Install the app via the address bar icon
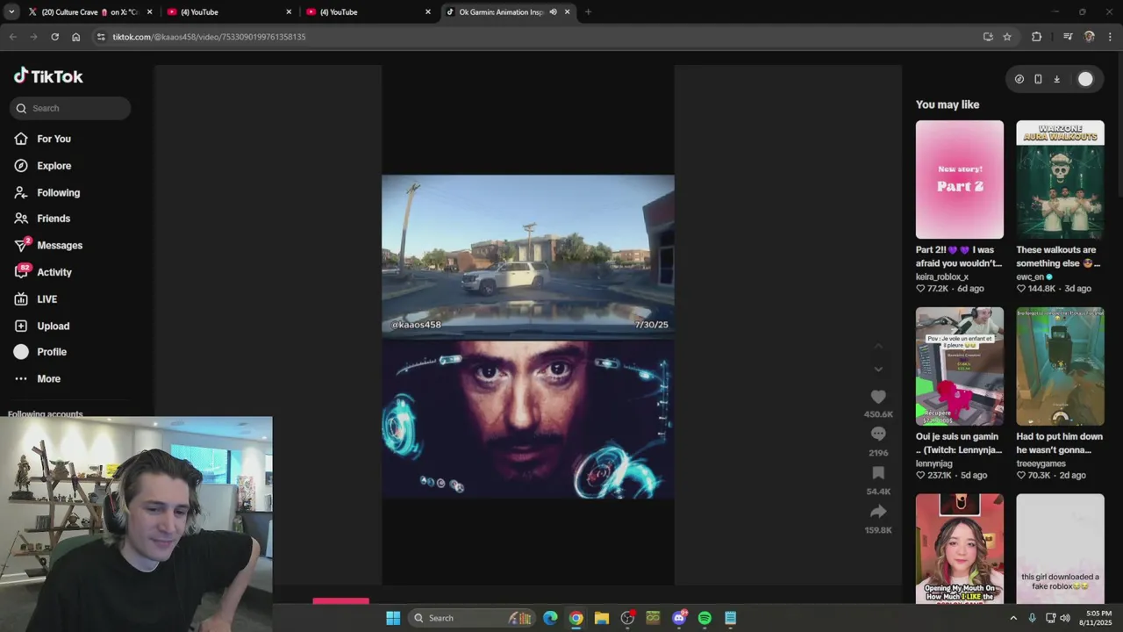Screen dimensions: 1123x632 988,37
